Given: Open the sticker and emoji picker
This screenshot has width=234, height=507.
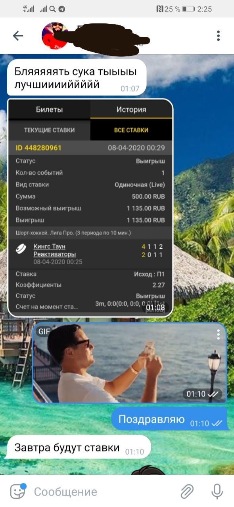Looking at the screenshot, I should pyautogui.click(x=18, y=492).
